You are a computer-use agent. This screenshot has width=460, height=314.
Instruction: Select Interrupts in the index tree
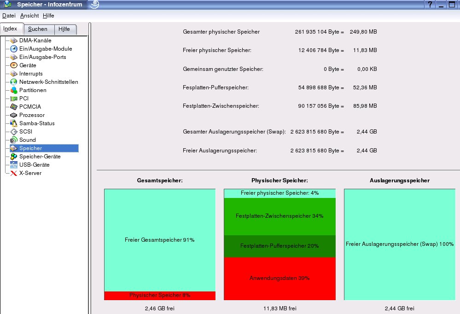pos(31,74)
